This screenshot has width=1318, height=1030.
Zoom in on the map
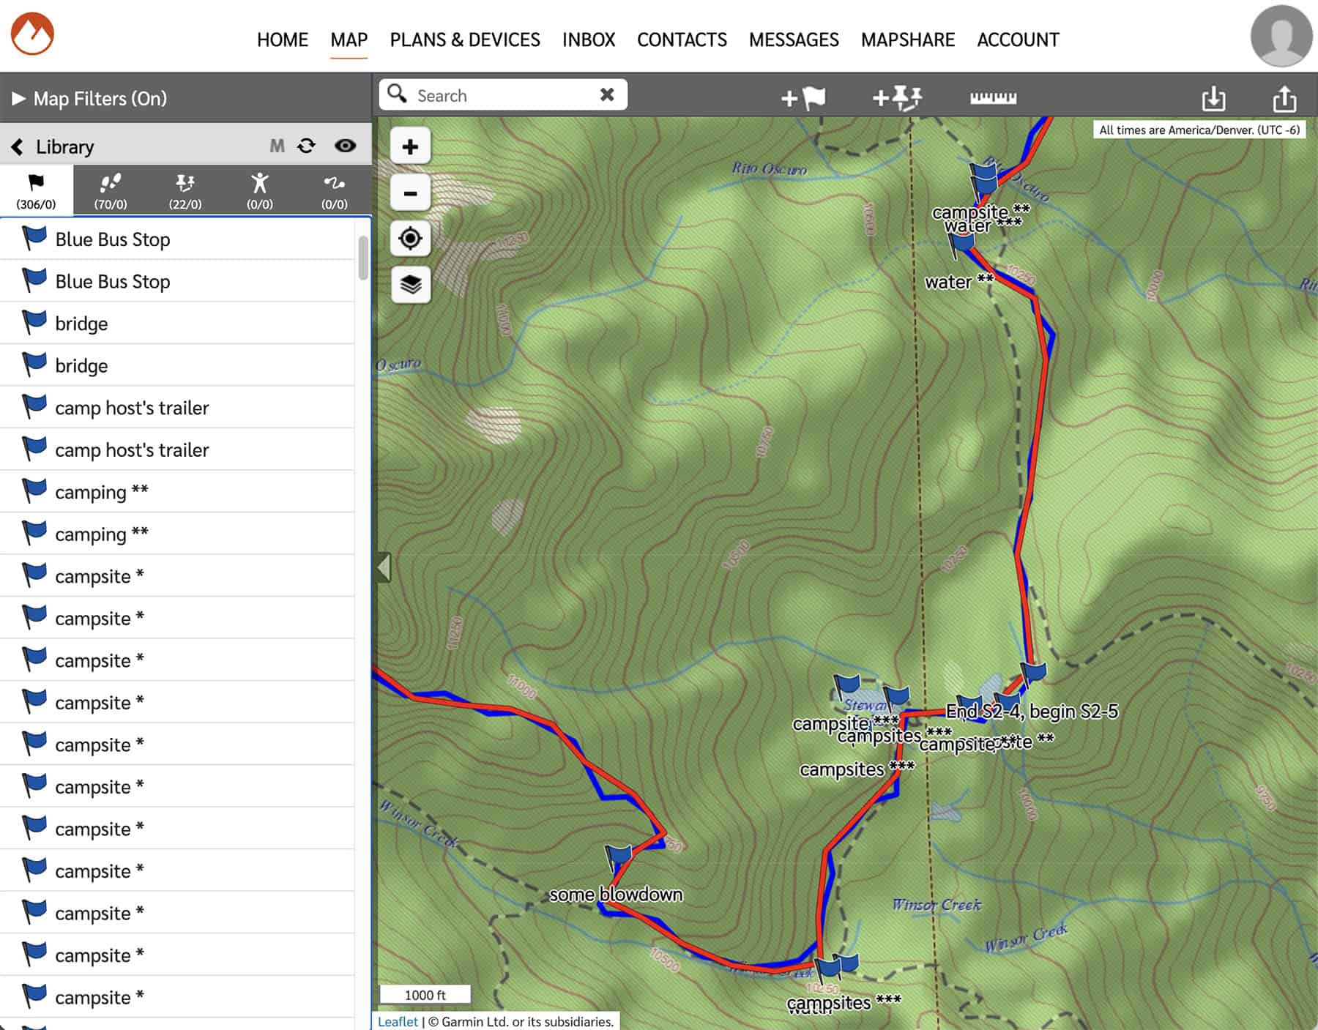tap(410, 146)
